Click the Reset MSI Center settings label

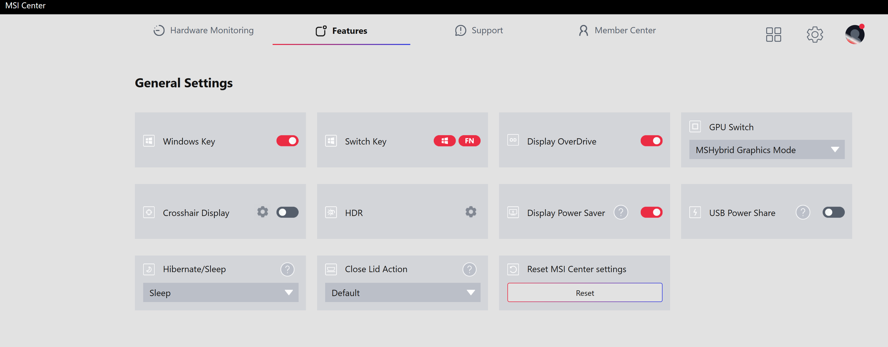[576, 269]
